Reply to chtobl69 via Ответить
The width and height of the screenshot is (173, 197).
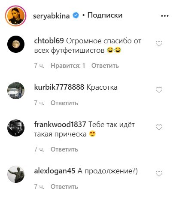click(x=105, y=66)
